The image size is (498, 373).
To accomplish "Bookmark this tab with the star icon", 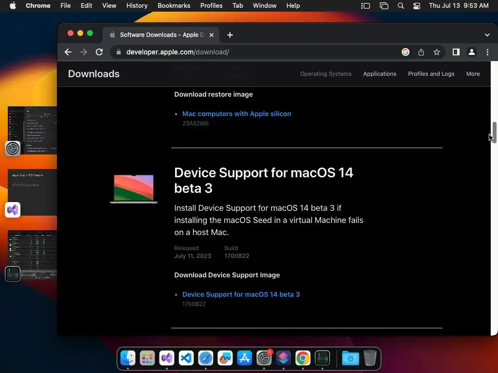I will tap(437, 52).
